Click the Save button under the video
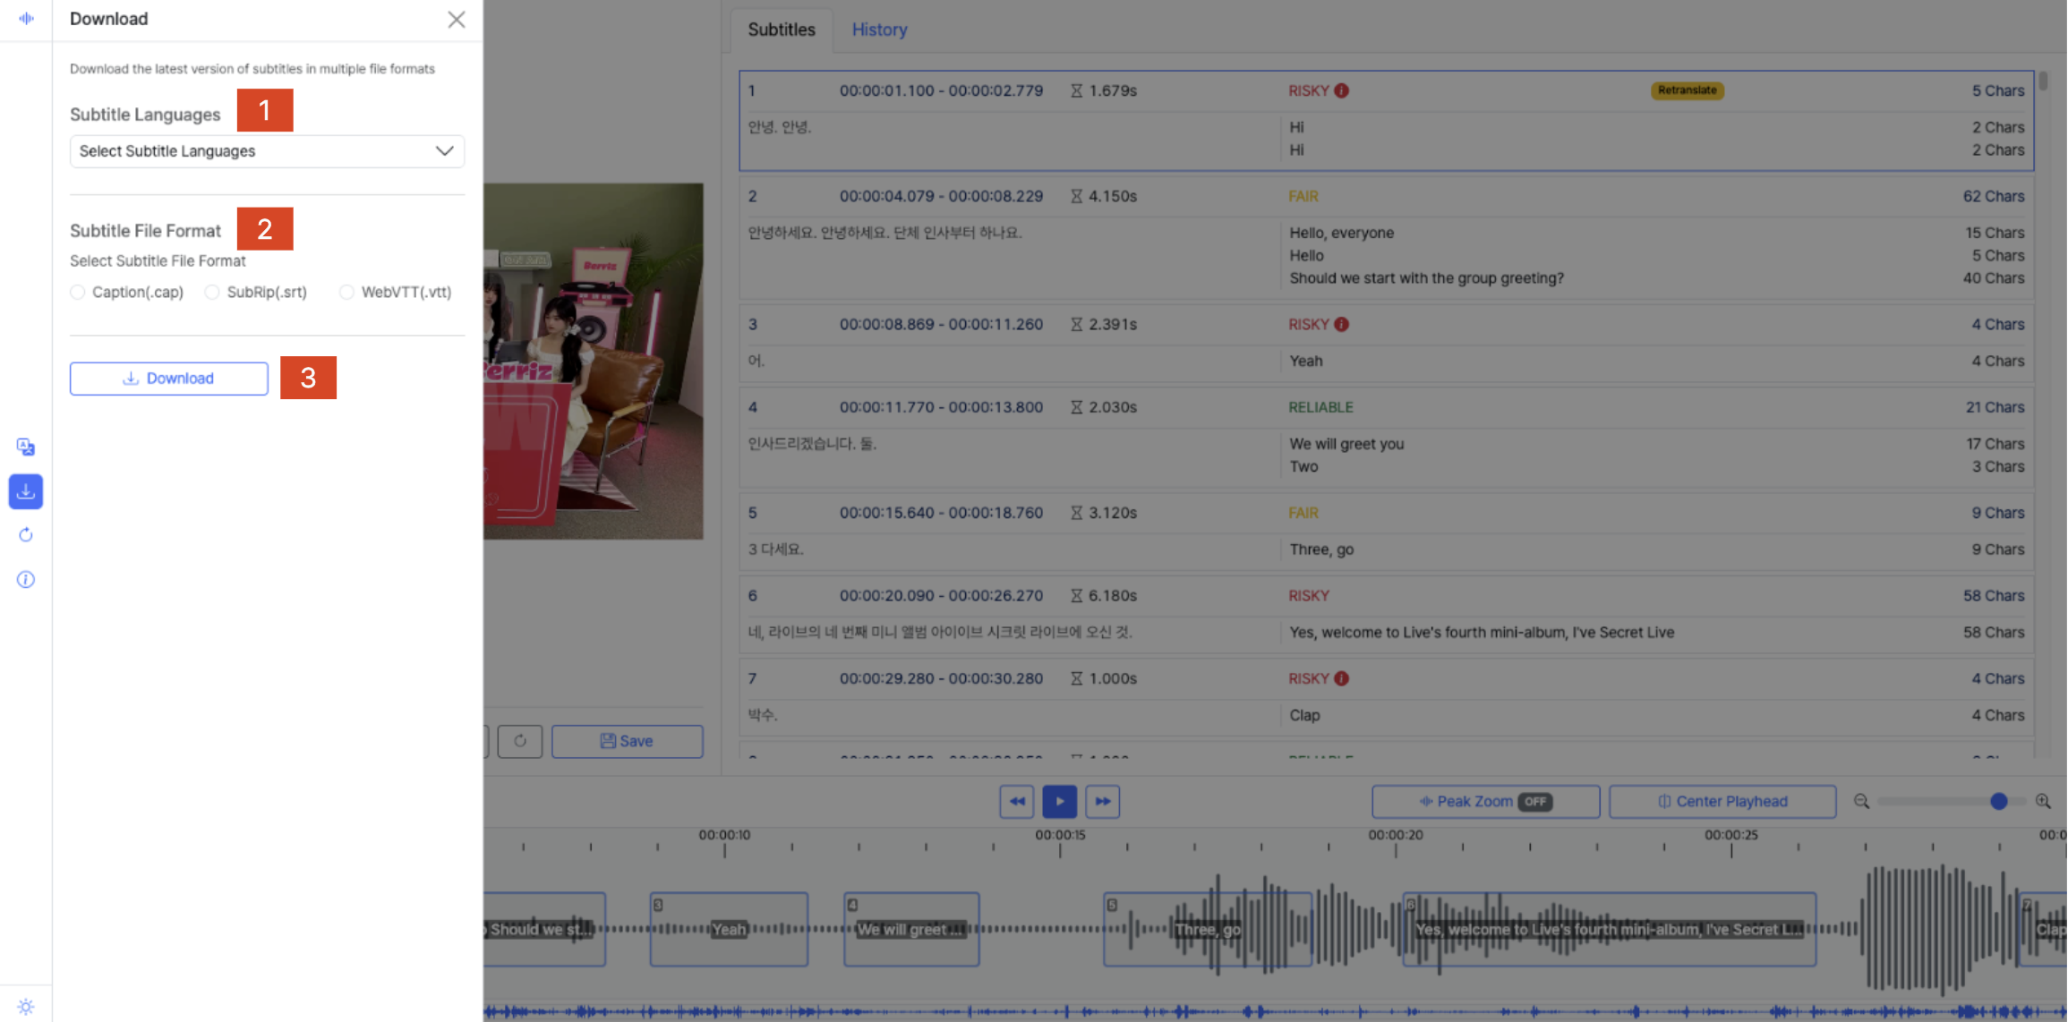Image resolution: width=2068 pixels, height=1022 pixels. click(x=627, y=741)
